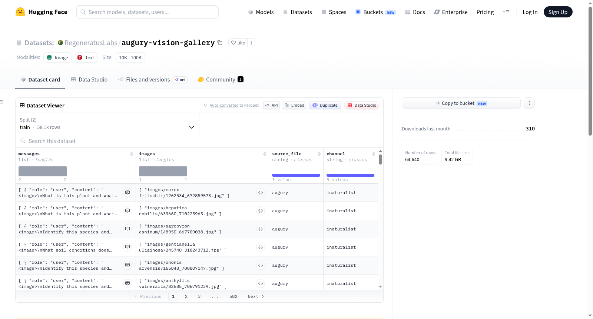Screen dimensions: 593x319
Task: Focus the Search models, datasets, users field
Action: 148,12
